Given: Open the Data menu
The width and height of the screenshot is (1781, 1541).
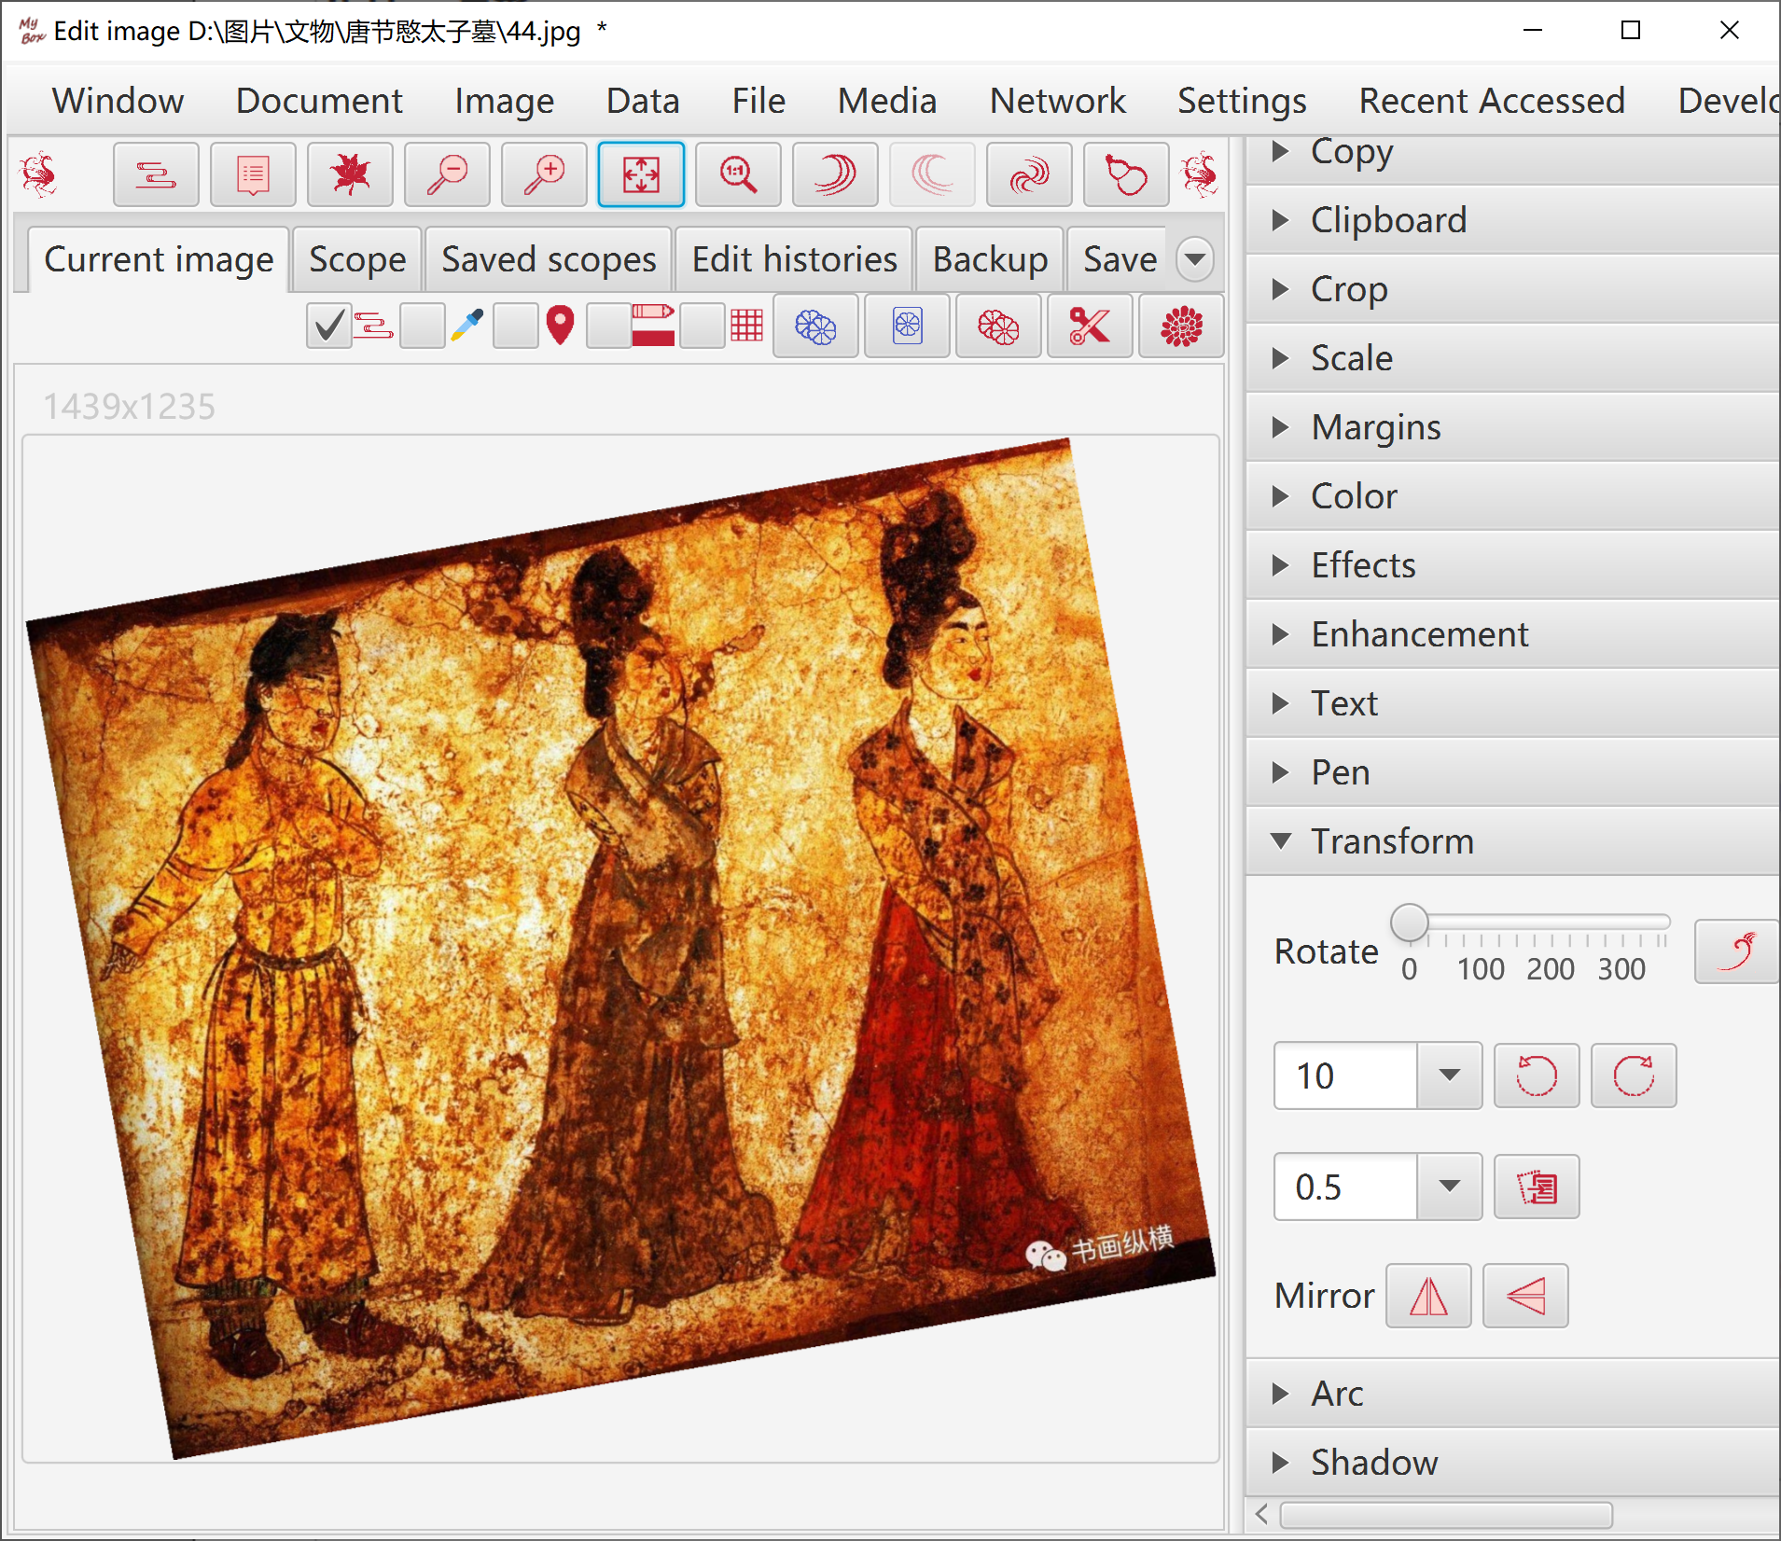Looking at the screenshot, I should (643, 101).
